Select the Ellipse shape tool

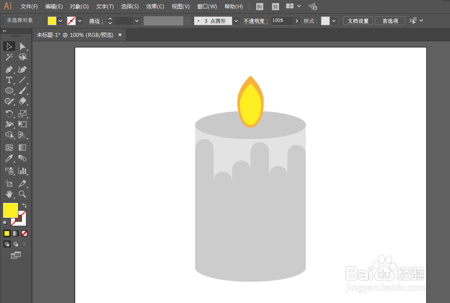click(9, 90)
